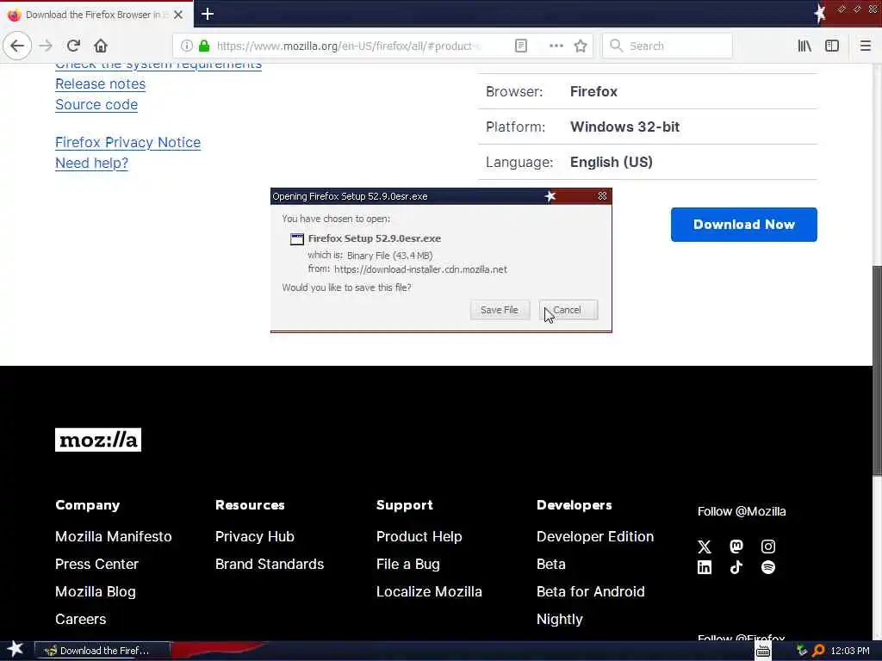Open the Firefox home page icon

pyautogui.click(x=101, y=46)
